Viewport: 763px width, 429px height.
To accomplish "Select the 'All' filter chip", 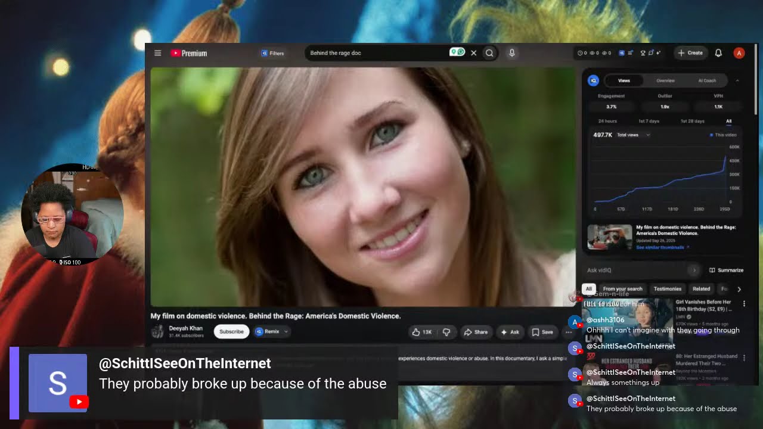I will 588,289.
